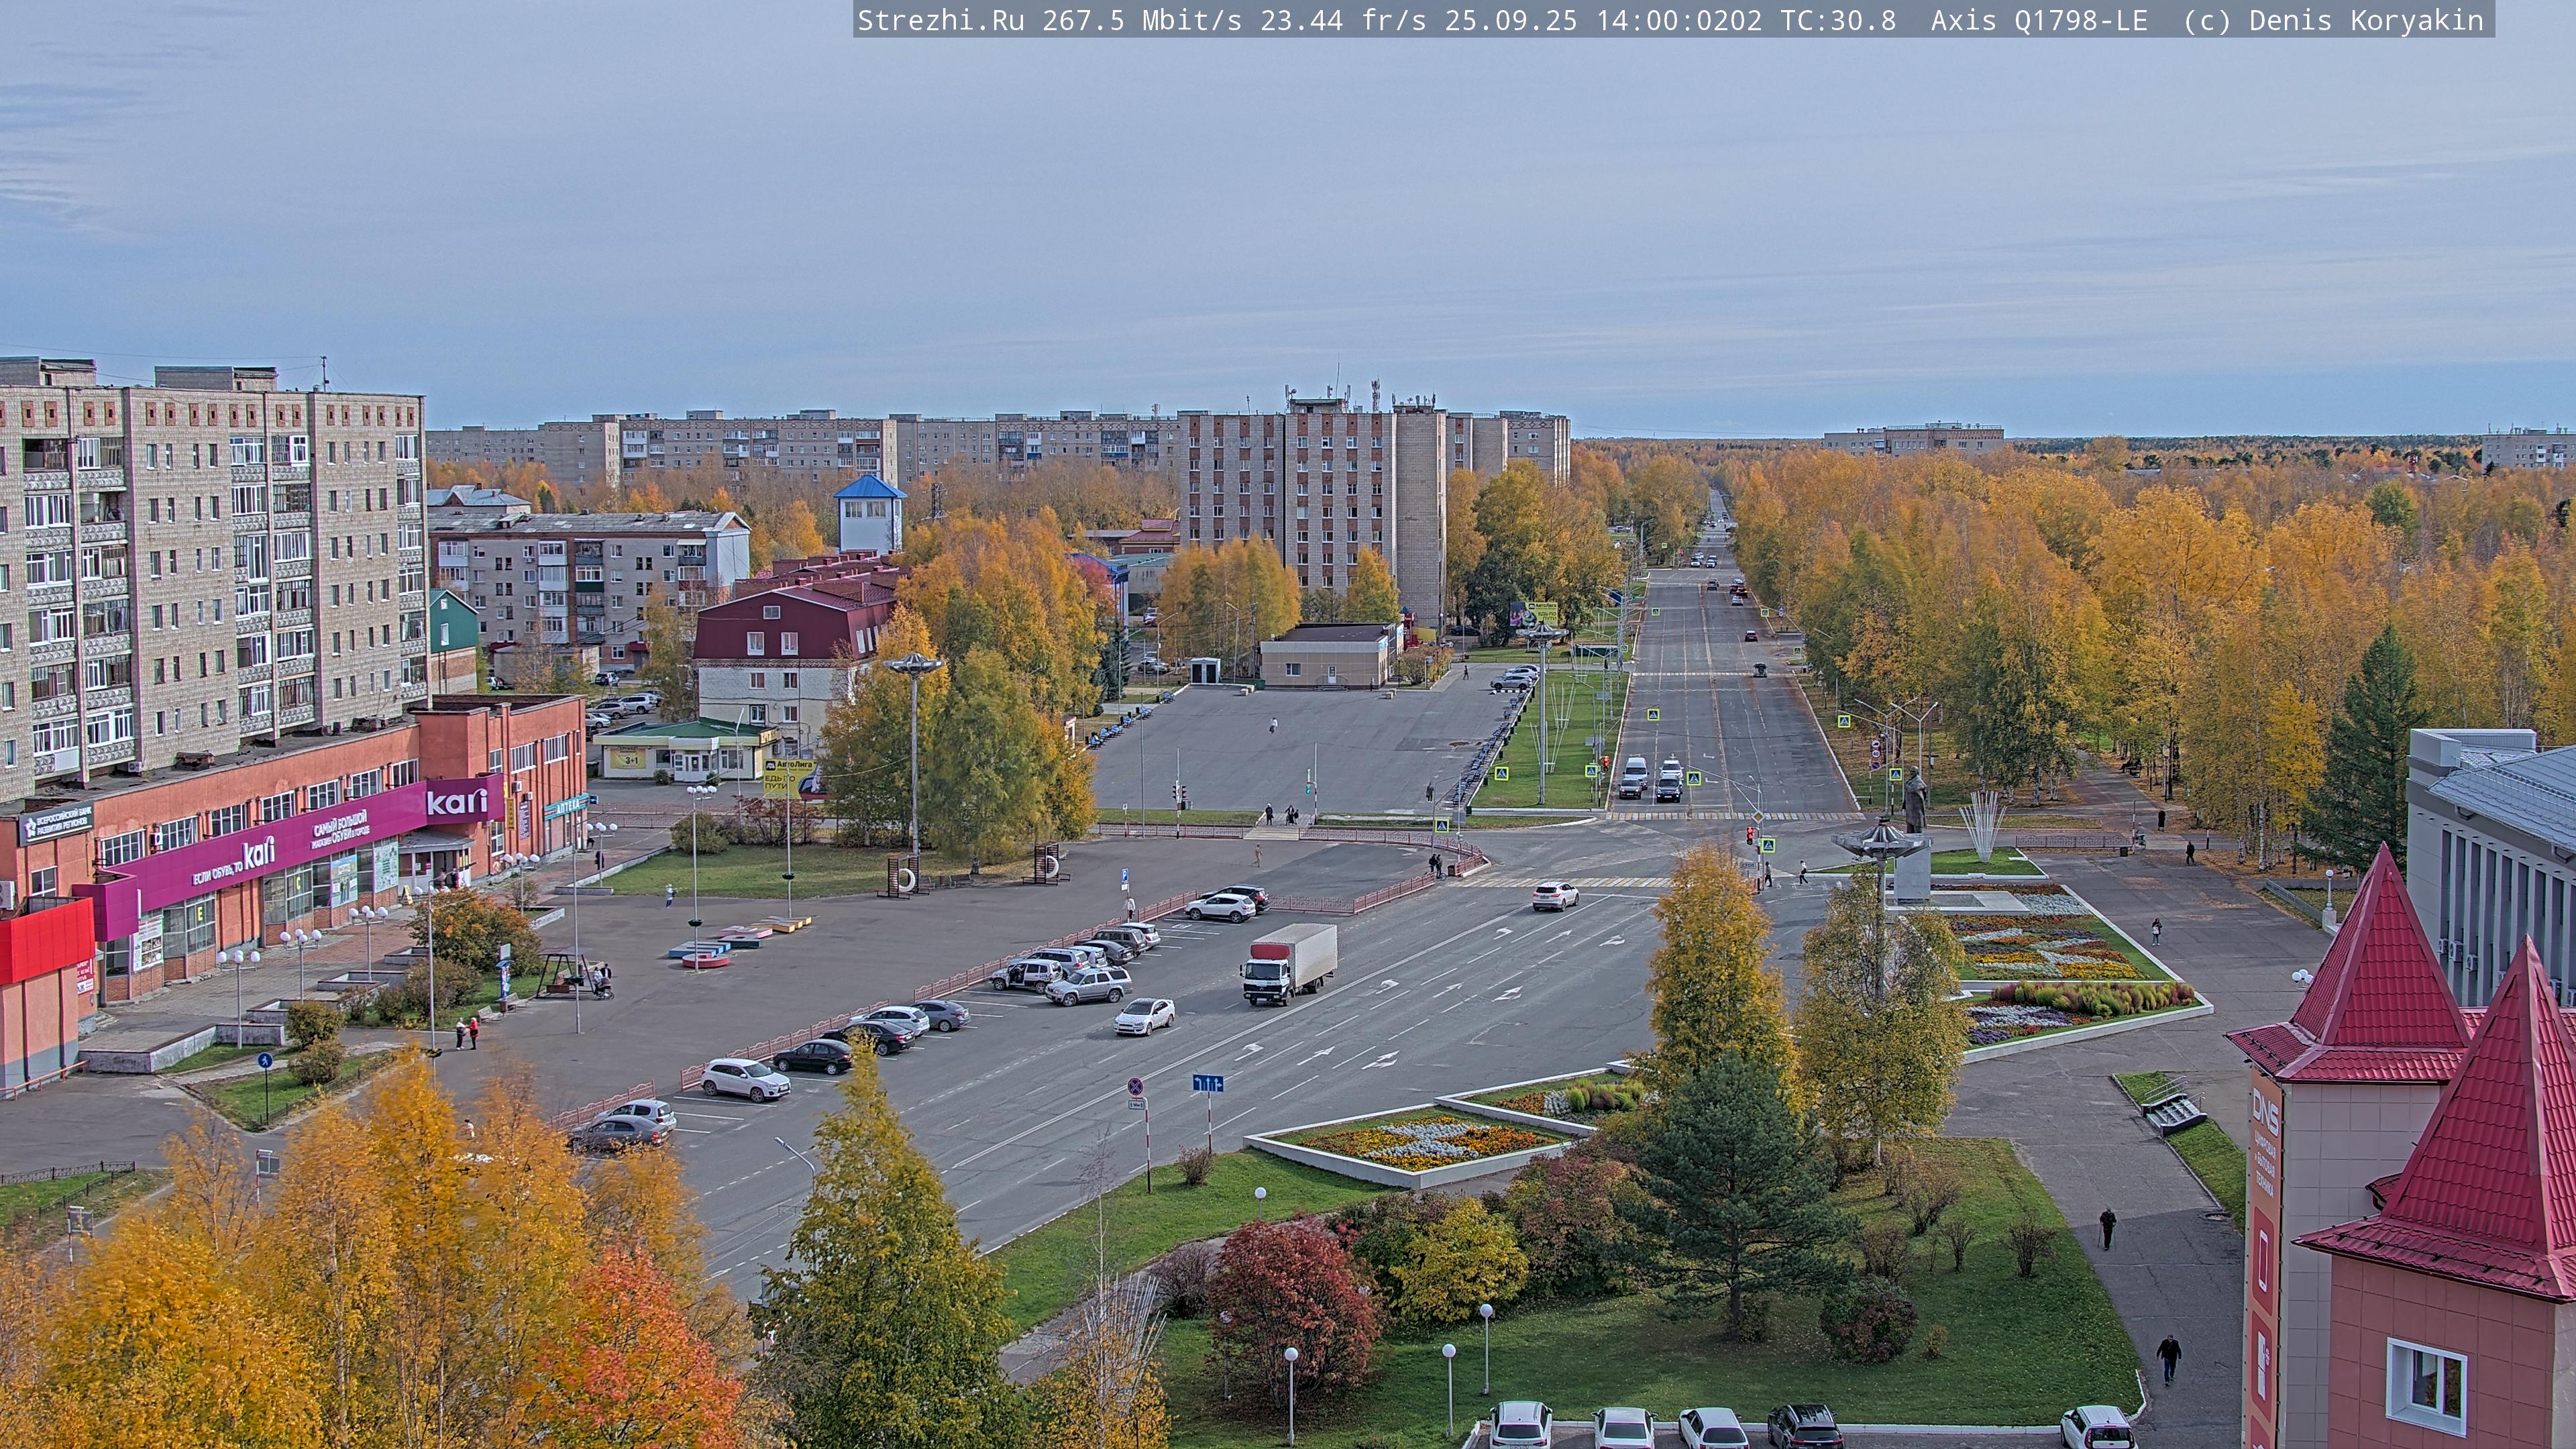Click the blue parking sign by fence
This screenshot has width=2576, height=1449.
tap(1125, 874)
